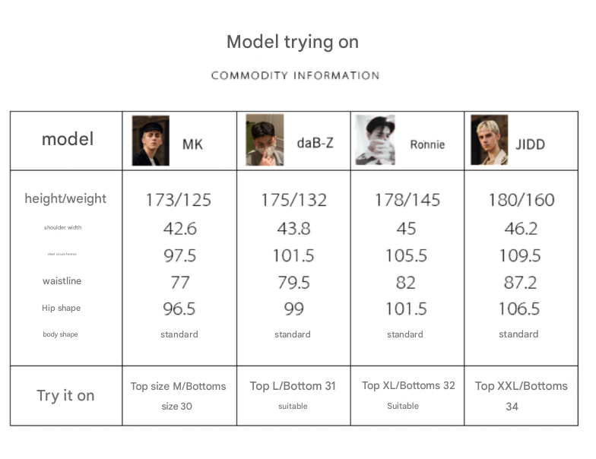The image size is (596, 459).
Task: Click the Hip shape row label
Action: click(61, 309)
